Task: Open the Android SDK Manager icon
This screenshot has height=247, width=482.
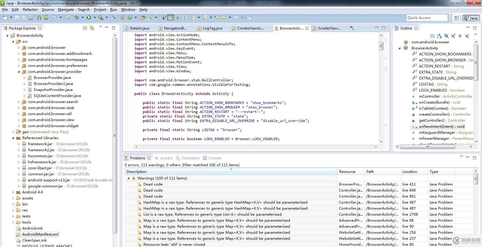Action: click(x=39, y=17)
